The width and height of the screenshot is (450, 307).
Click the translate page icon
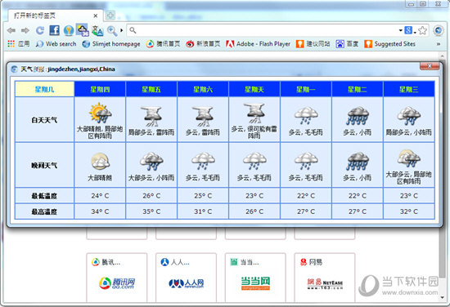(x=97, y=30)
